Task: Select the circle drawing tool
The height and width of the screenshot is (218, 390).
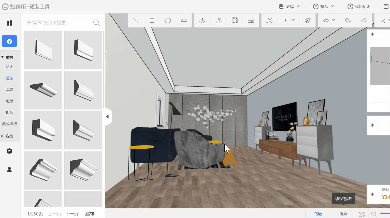Action: 168,20
